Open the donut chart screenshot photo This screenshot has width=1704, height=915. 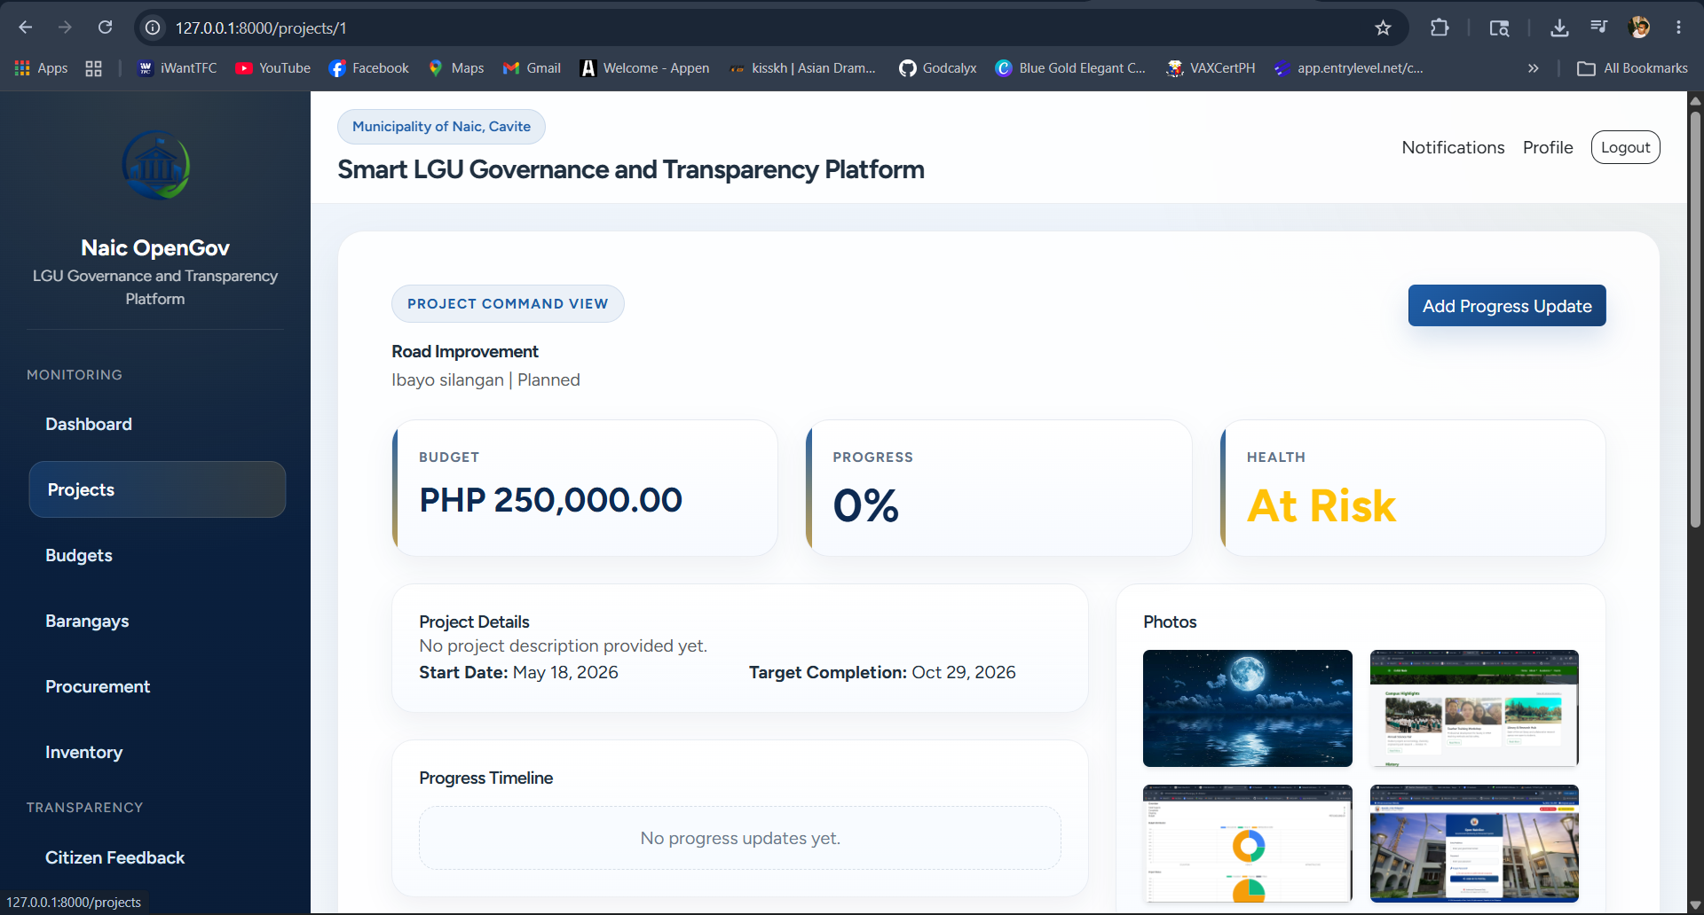point(1248,843)
